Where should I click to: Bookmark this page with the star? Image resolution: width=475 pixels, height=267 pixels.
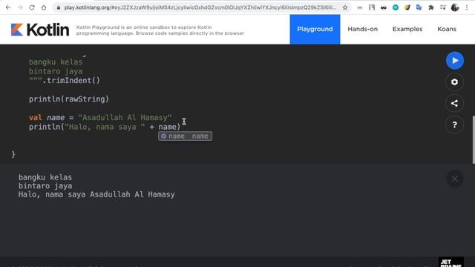345,7
